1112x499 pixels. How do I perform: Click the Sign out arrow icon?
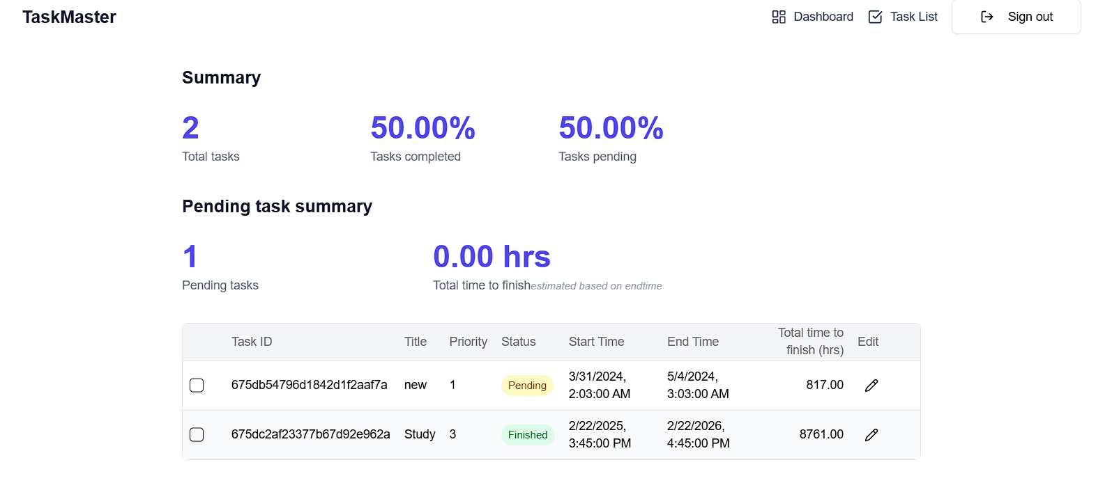987,17
